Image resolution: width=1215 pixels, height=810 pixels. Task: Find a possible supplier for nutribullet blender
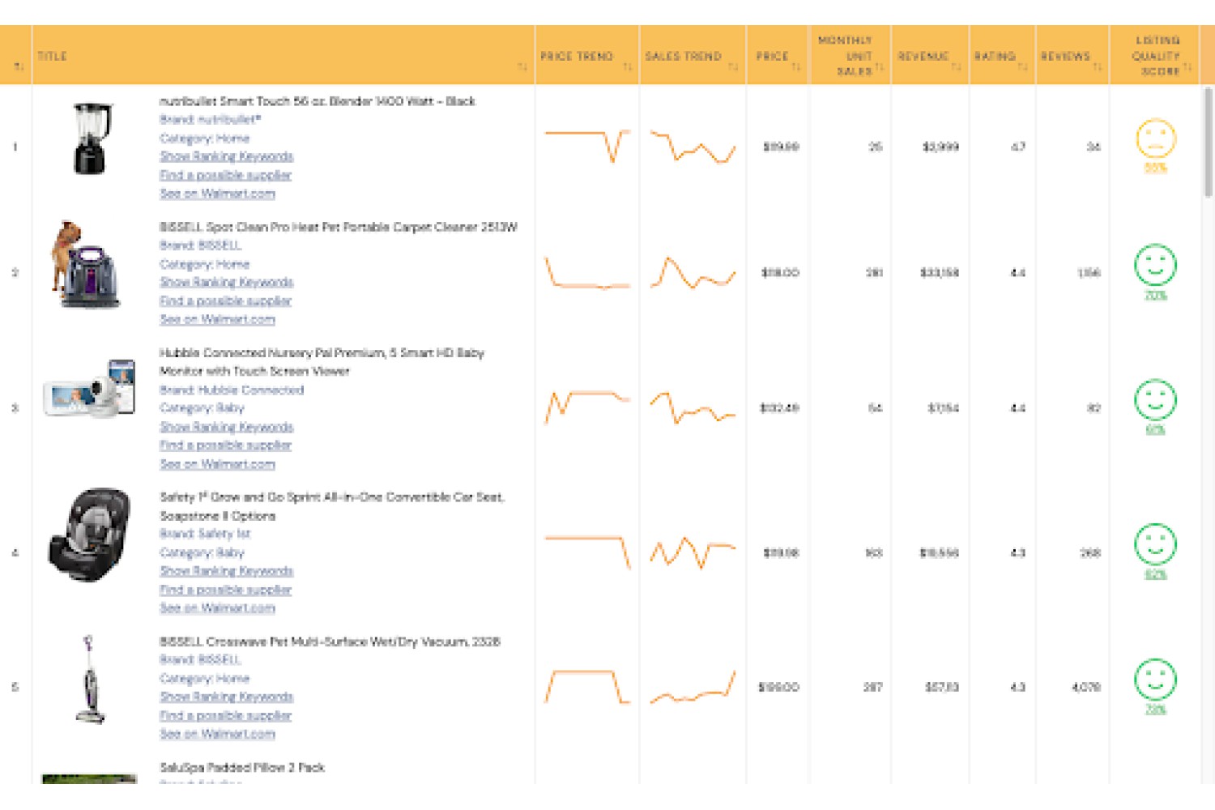coord(225,175)
